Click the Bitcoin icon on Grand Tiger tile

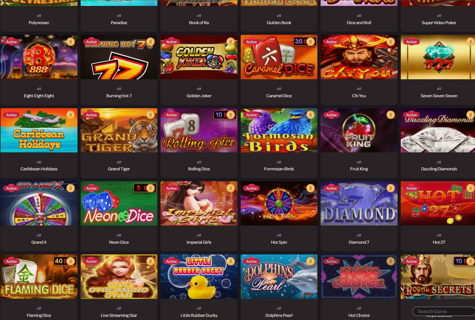coord(150,115)
